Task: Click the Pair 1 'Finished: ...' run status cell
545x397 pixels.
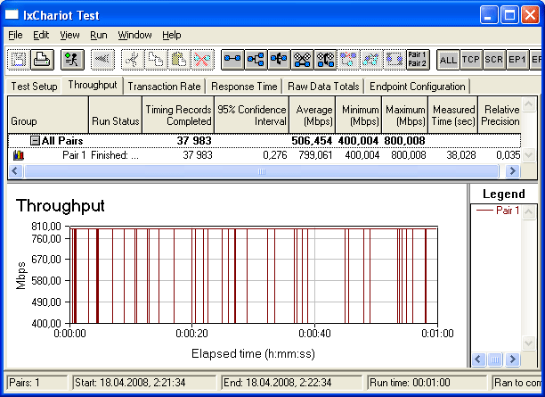Action: pyautogui.click(x=115, y=155)
